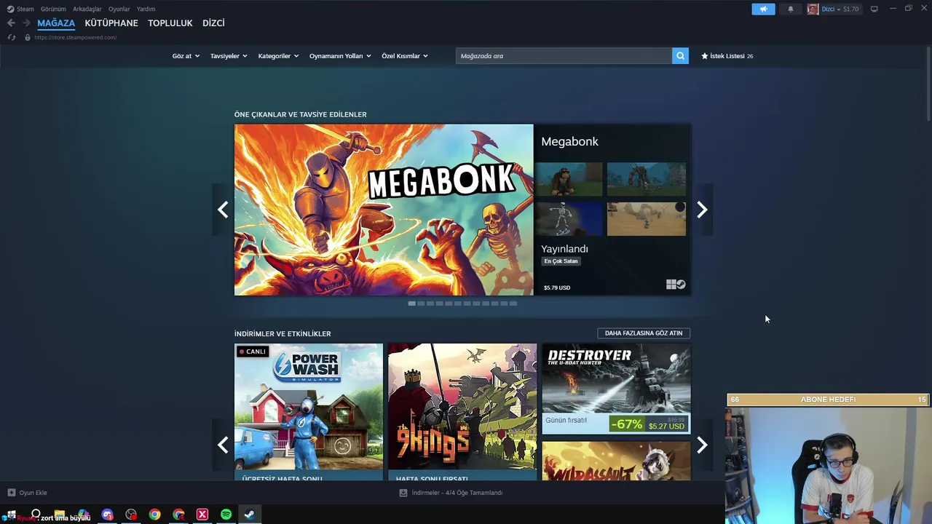The height and width of the screenshot is (524, 932).
Task: Open the İstek Listesi wishlist link
Action: pos(727,56)
